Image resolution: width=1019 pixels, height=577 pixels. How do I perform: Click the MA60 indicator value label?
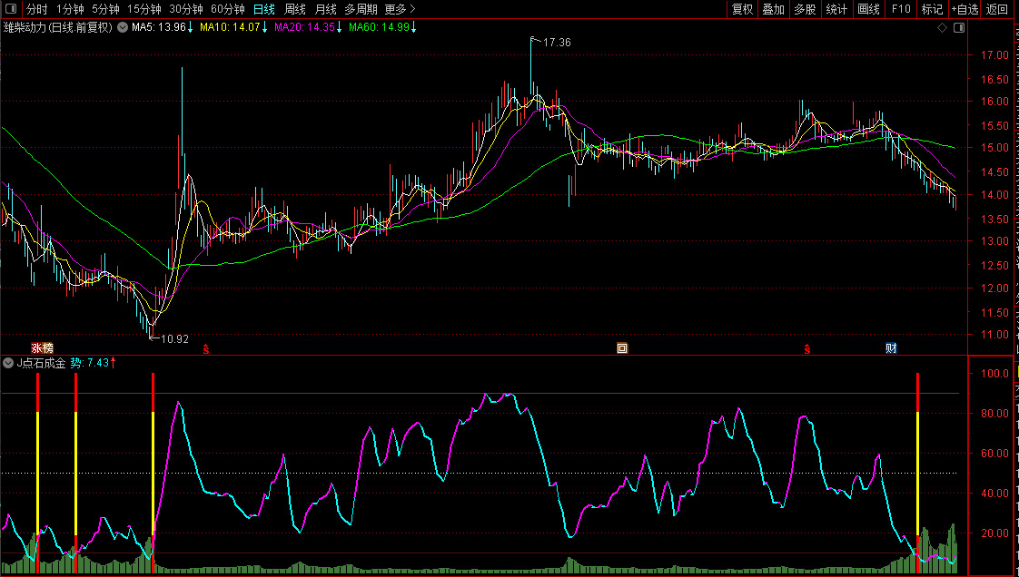point(378,28)
